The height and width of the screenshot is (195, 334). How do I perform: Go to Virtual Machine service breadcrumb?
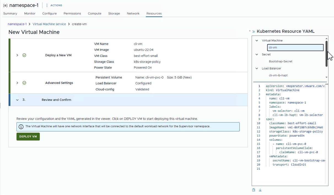click(49, 24)
